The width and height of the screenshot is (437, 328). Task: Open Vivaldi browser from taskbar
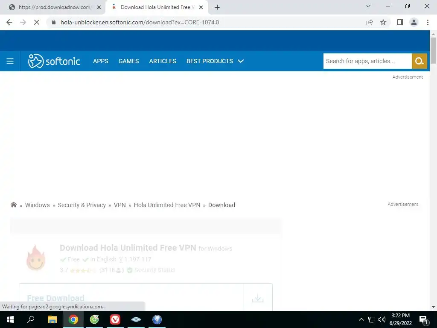click(115, 319)
